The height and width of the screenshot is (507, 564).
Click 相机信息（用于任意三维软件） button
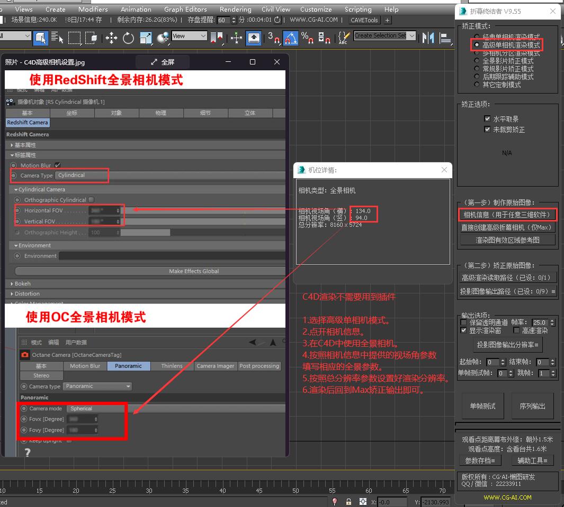pyautogui.click(x=507, y=215)
